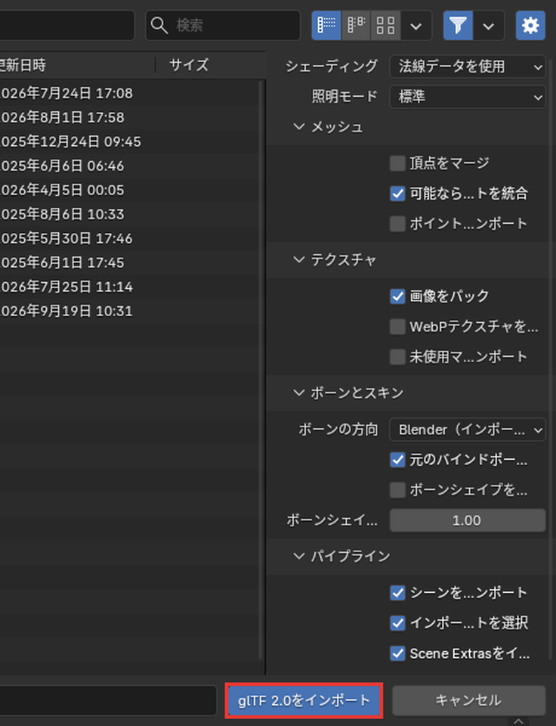This screenshot has width=556, height=726.
Task: Uncheck インポー...トを選択 checkbox
Action: point(397,622)
